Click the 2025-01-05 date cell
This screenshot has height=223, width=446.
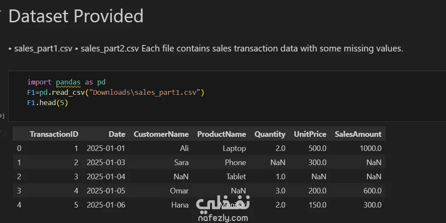pos(106,191)
